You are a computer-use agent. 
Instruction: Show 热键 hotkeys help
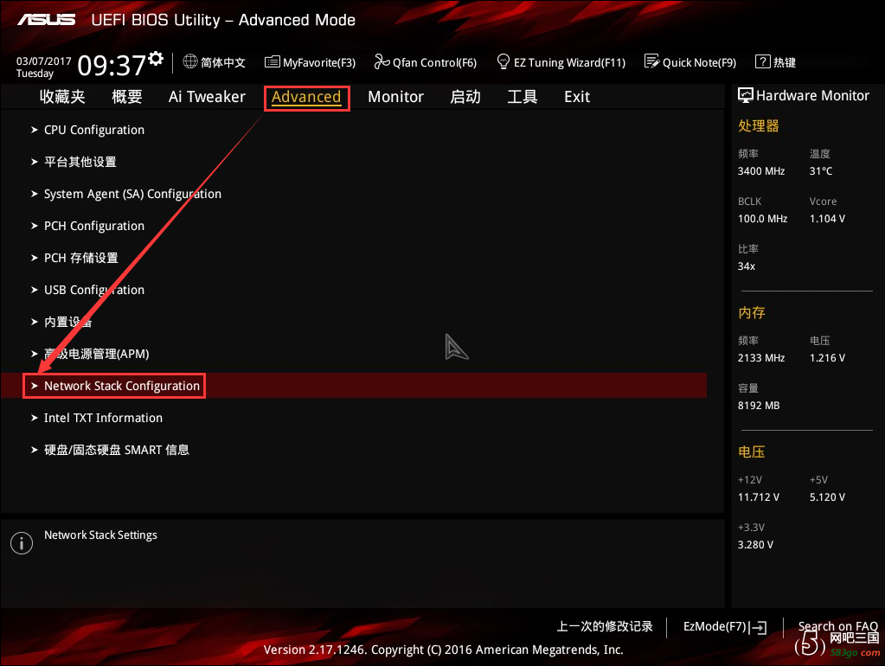pyautogui.click(x=785, y=62)
